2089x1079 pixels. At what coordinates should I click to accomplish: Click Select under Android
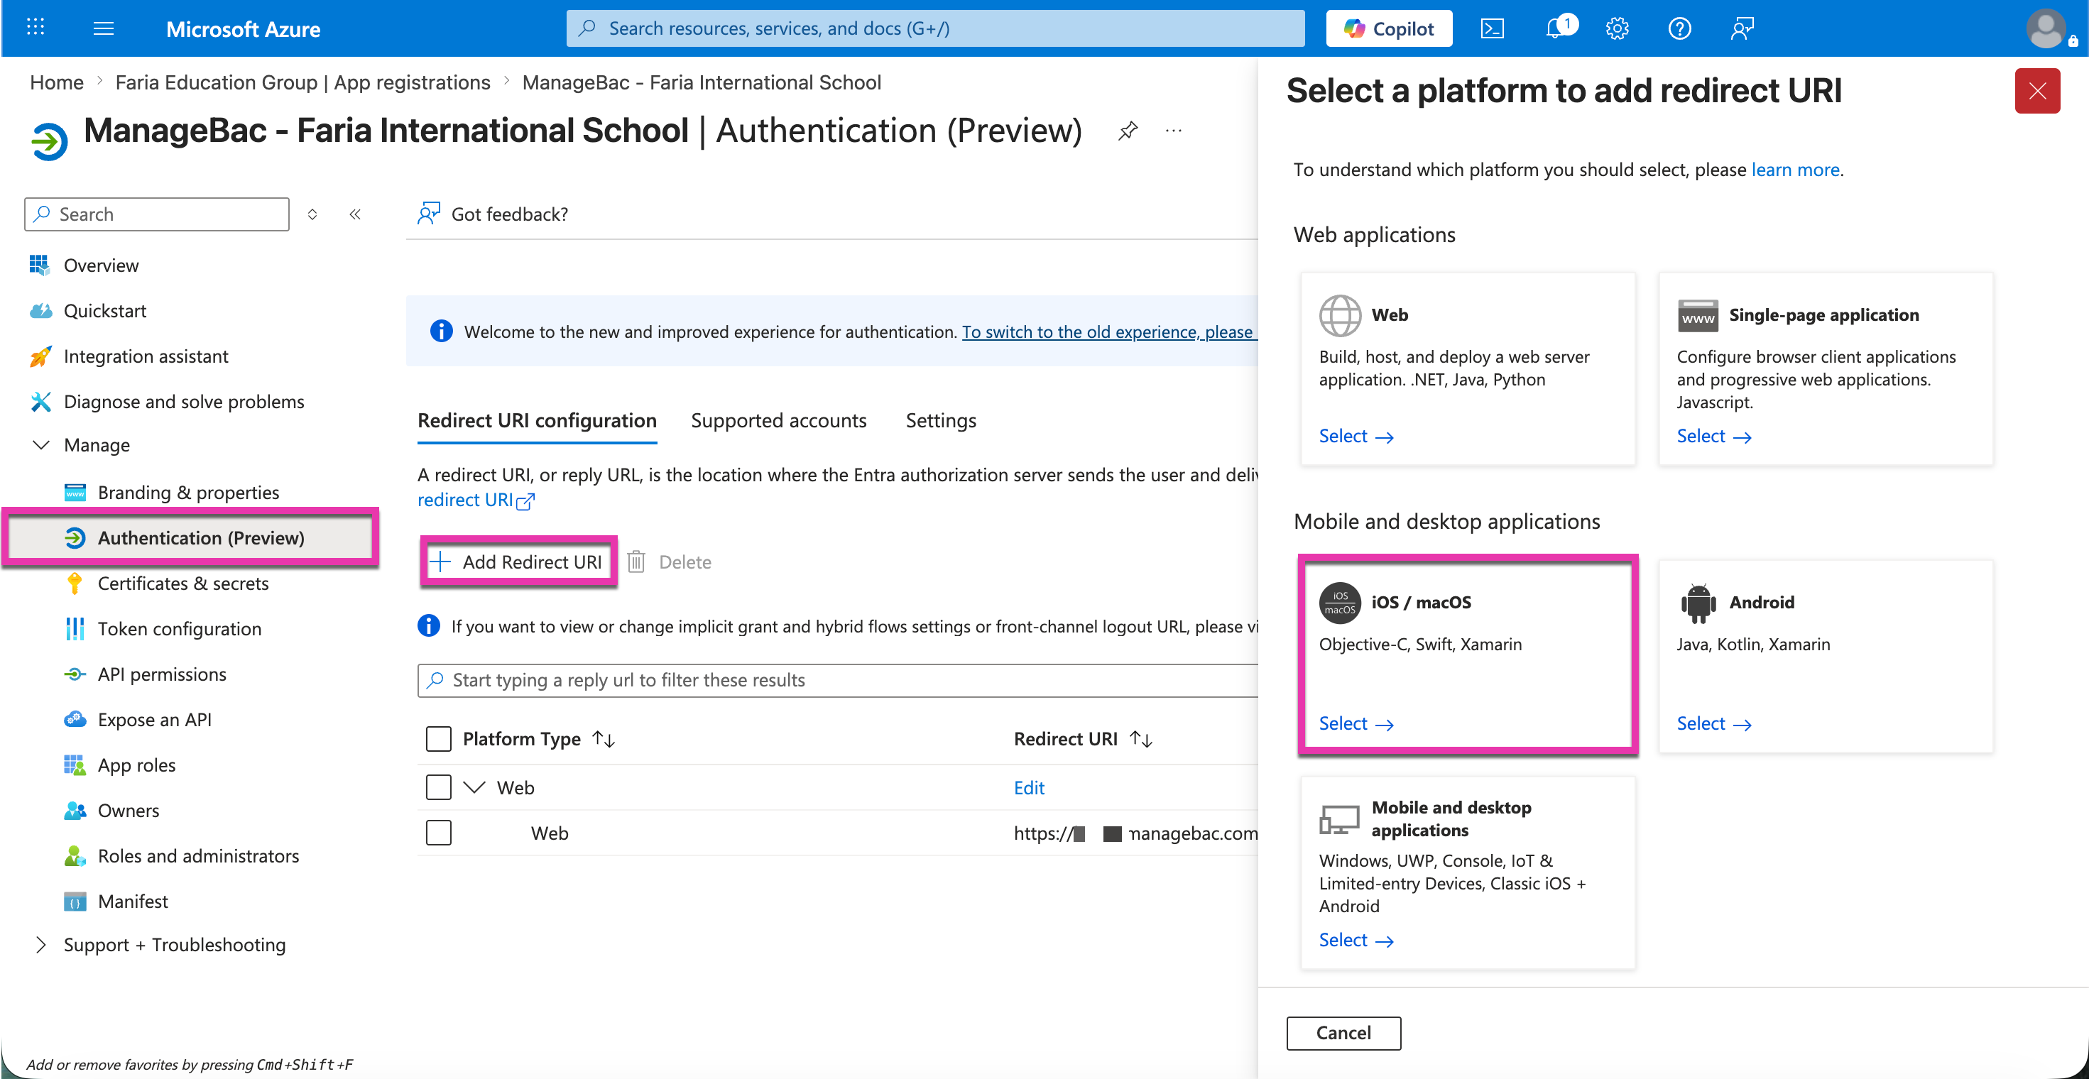tap(1713, 723)
